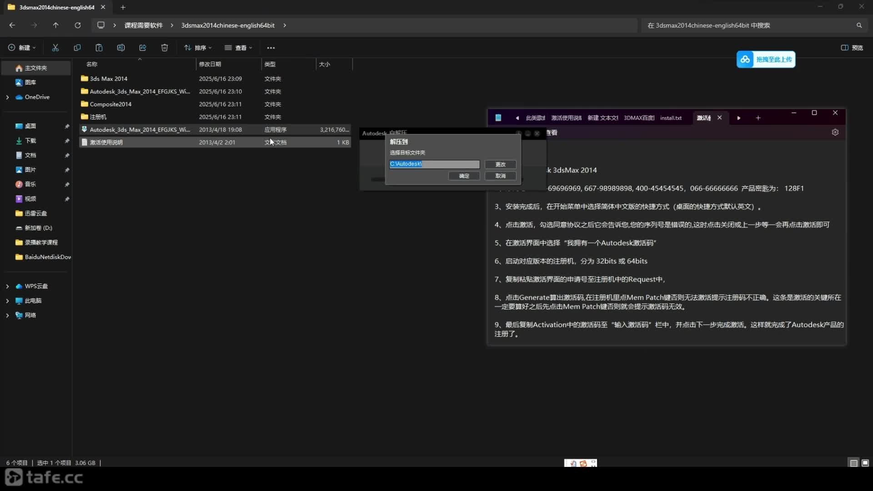This screenshot has height=491, width=873.
Task: Click the Cut icon in Explorer toolbar
Action: click(x=55, y=48)
